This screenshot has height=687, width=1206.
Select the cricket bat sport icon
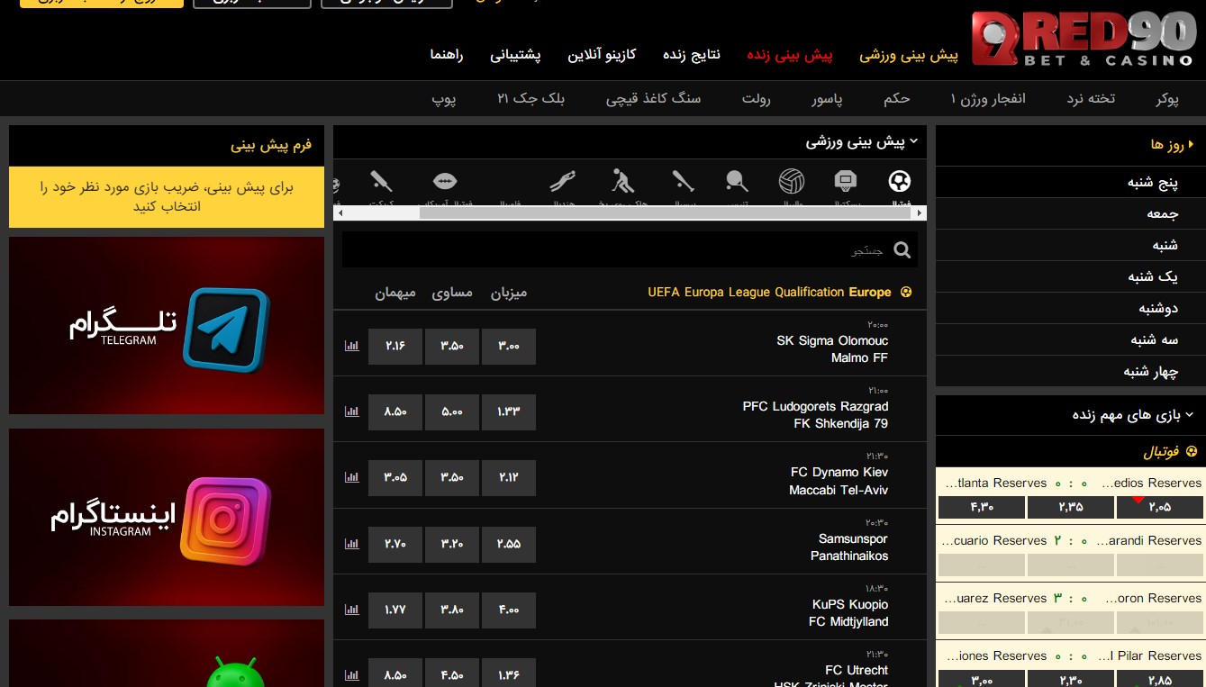click(x=382, y=182)
